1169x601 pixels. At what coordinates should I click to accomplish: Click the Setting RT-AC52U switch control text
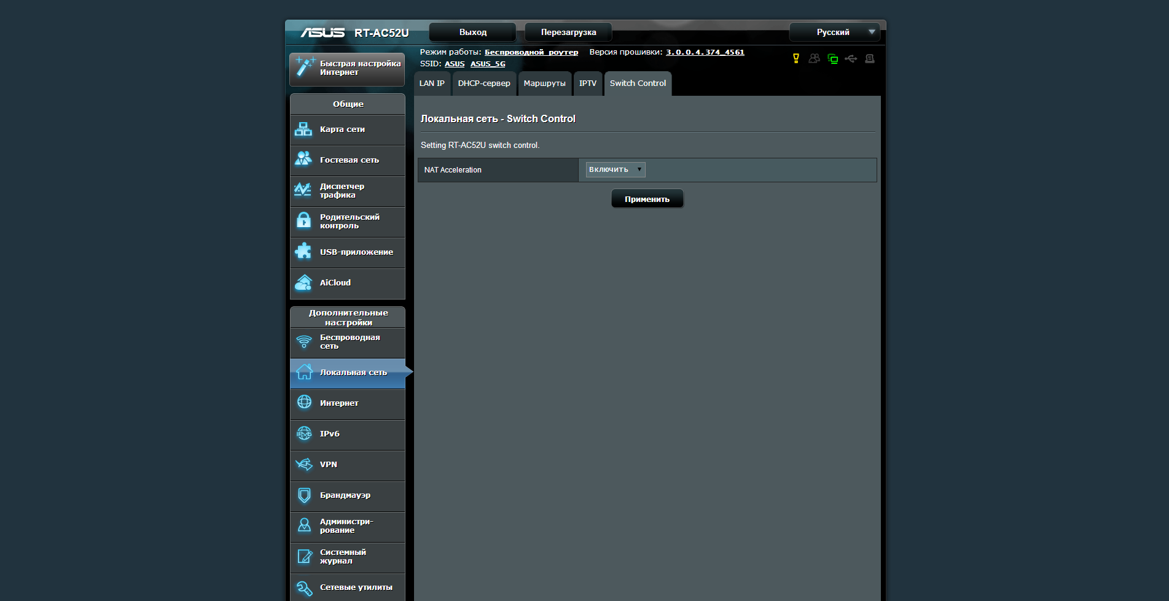pos(480,145)
